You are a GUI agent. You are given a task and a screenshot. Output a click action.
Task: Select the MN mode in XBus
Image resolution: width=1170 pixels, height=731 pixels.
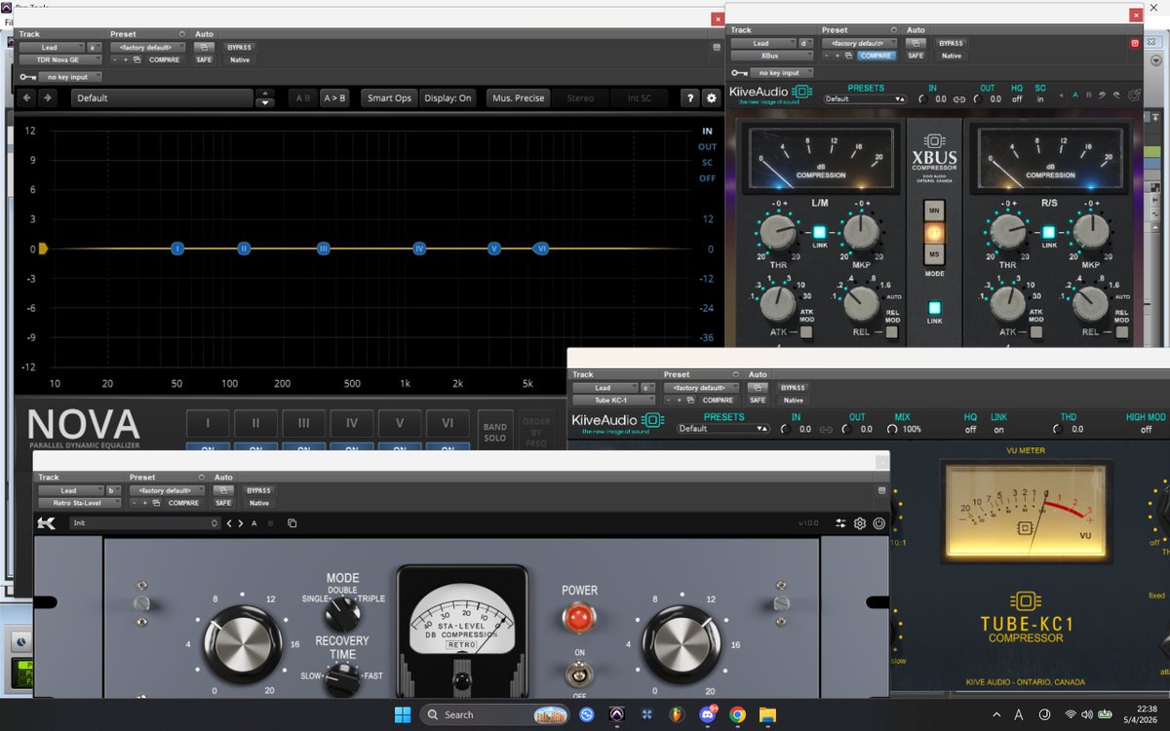(934, 211)
